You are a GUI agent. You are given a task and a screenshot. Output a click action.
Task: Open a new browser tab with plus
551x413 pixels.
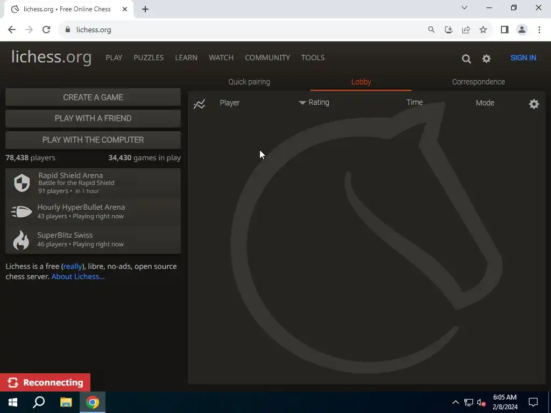[145, 9]
